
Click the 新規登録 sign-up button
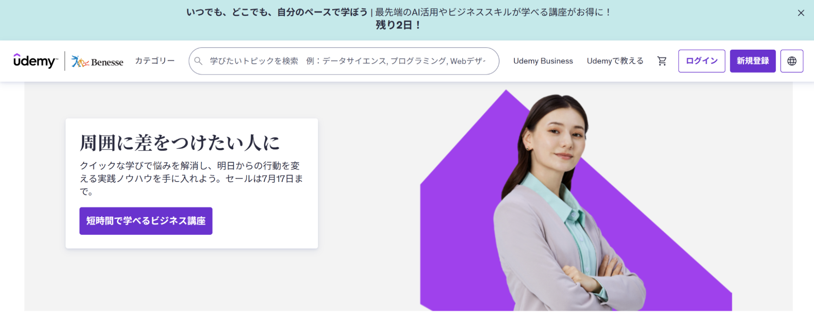(753, 61)
